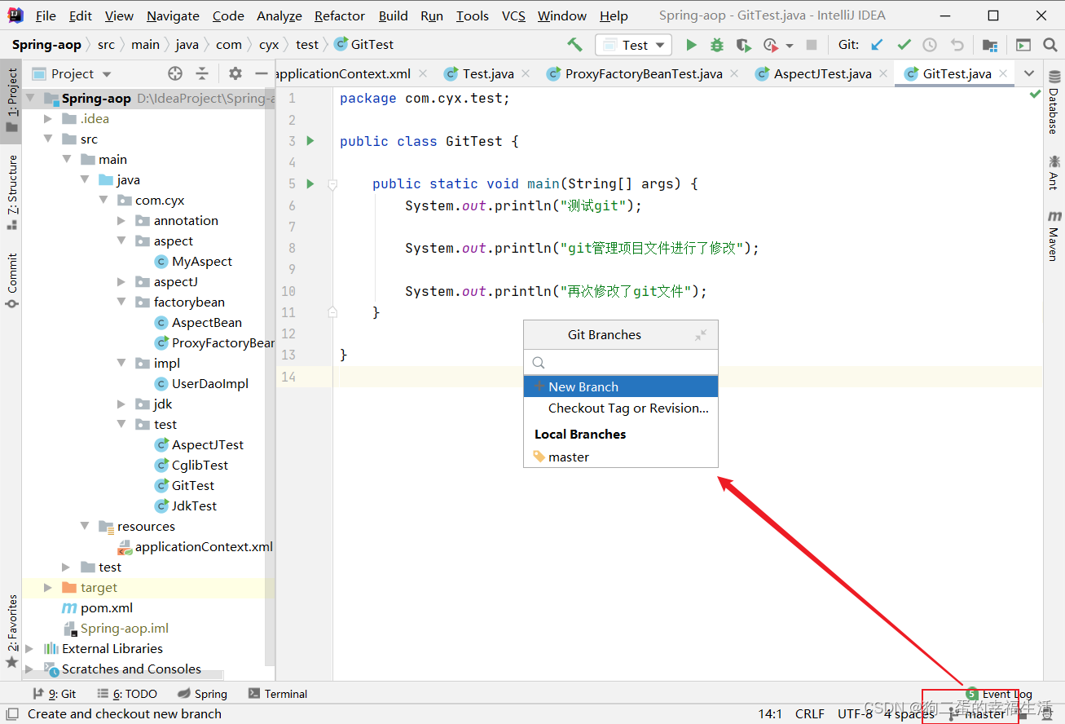The width and height of the screenshot is (1065, 724).
Task: Open the Maven tool window
Action: tap(1054, 236)
